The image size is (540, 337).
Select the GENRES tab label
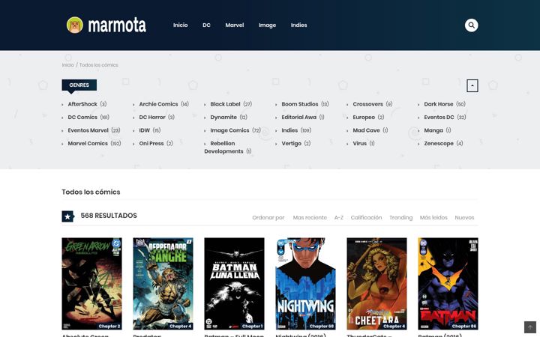point(79,85)
